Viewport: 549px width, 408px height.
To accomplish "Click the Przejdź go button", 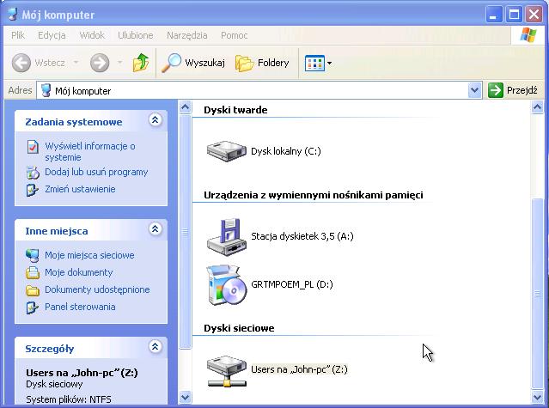I will [513, 91].
